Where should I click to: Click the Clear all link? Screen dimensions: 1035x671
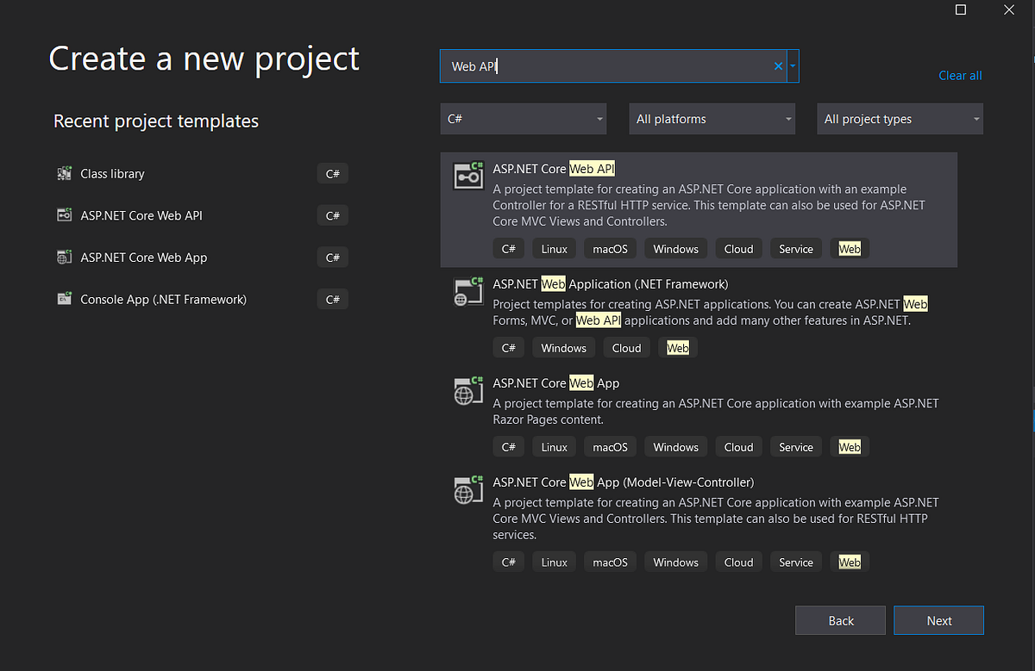click(960, 75)
